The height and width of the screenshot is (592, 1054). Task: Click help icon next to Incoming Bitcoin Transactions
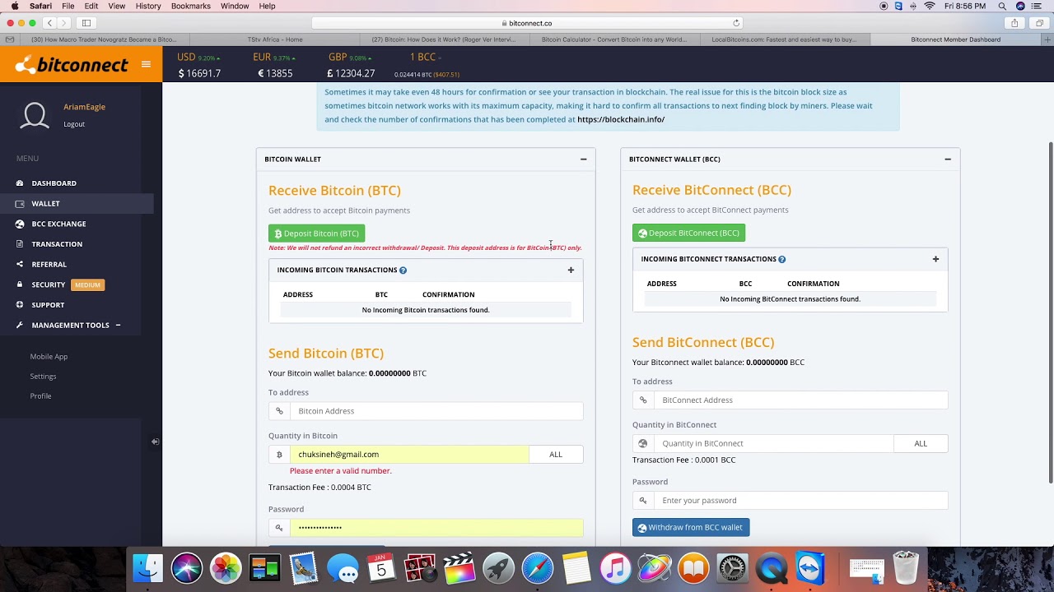click(403, 271)
